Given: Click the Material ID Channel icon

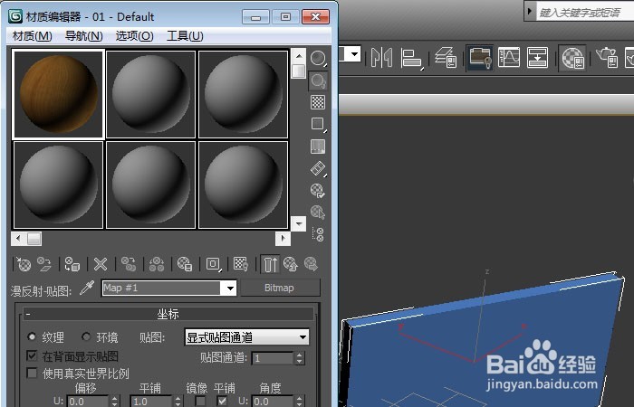Looking at the screenshot, I should [x=213, y=264].
